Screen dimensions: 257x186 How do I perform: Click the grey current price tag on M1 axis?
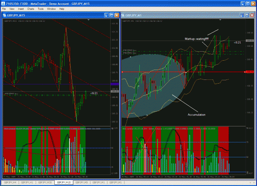click(x=250, y=41)
